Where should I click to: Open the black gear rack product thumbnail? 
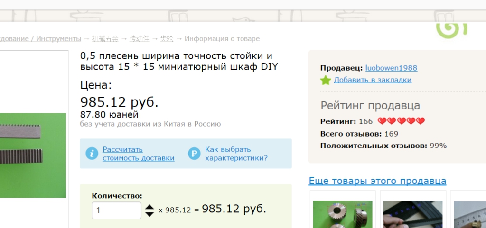[413, 214]
